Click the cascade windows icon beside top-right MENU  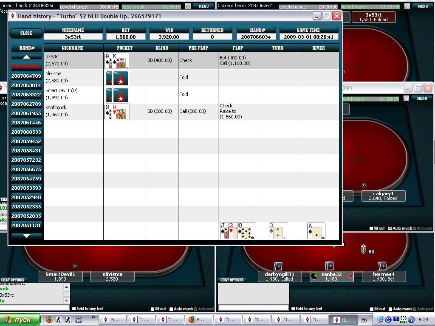[x=407, y=6]
